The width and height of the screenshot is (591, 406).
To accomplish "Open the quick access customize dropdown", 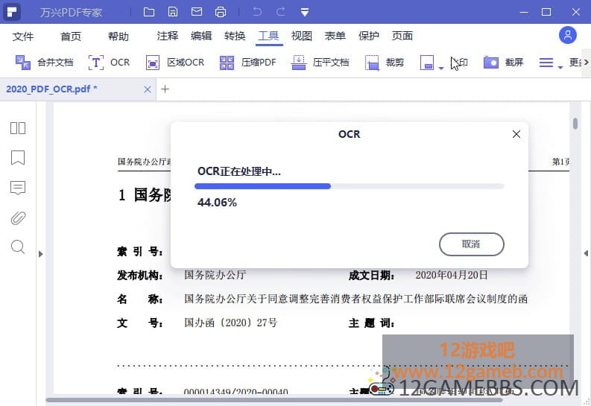I will point(305,12).
